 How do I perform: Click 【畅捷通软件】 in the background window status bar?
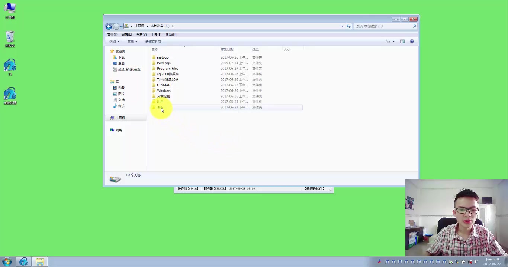pos(314,189)
